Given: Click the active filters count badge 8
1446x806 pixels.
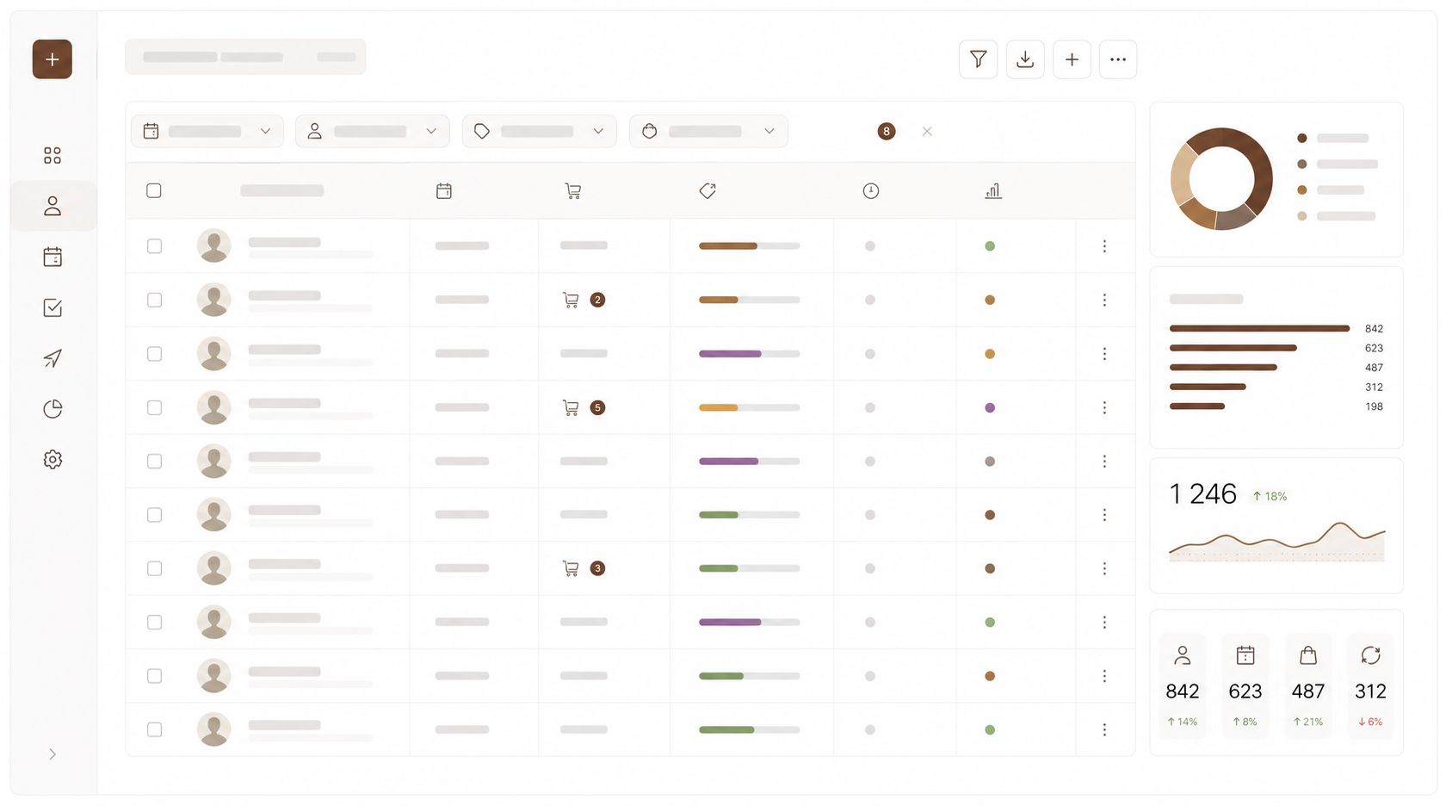Looking at the screenshot, I should pos(887,132).
